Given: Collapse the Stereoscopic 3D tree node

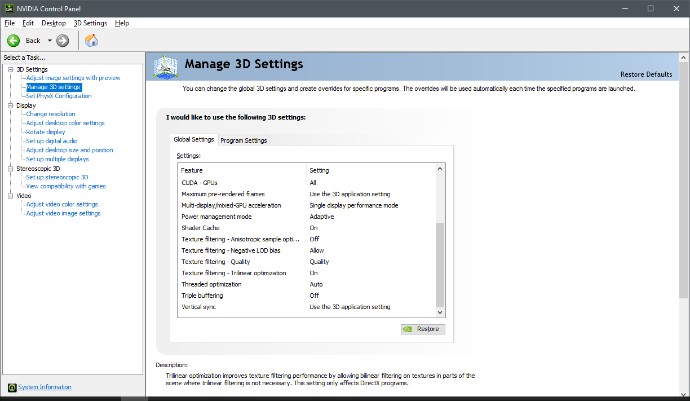Looking at the screenshot, I should [x=11, y=169].
